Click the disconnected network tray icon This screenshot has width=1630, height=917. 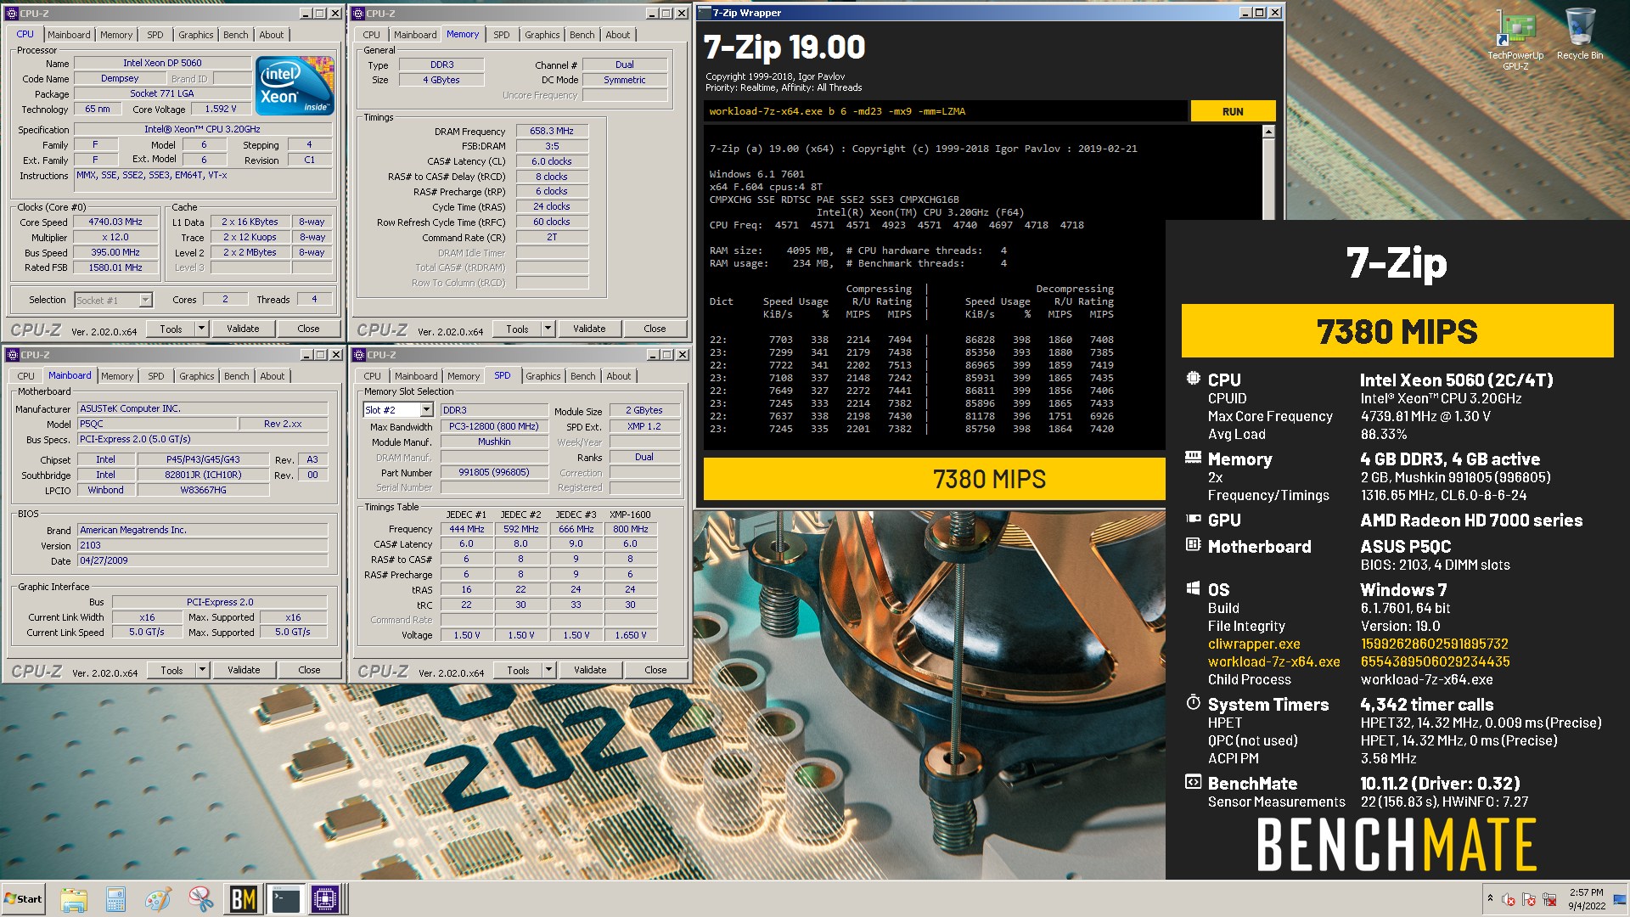click(x=1549, y=899)
